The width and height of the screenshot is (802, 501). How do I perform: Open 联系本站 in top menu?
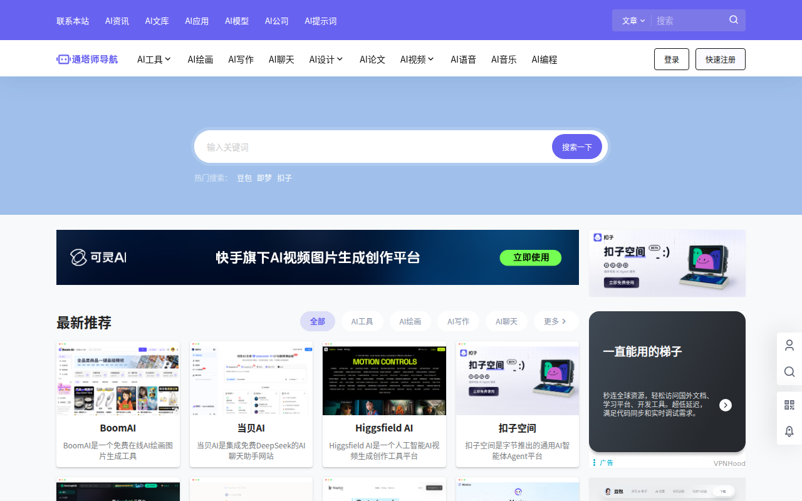coord(73,21)
